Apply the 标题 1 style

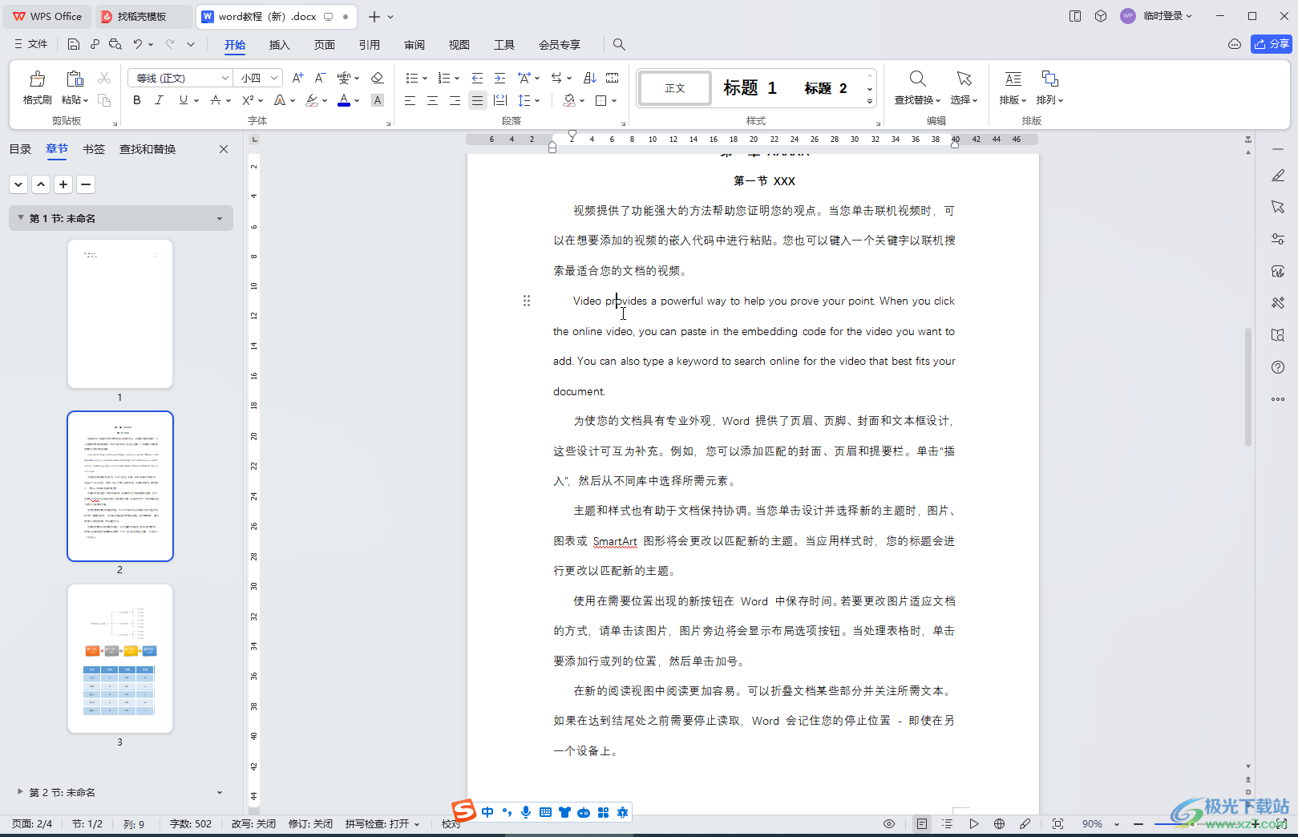[x=750, y=88]
